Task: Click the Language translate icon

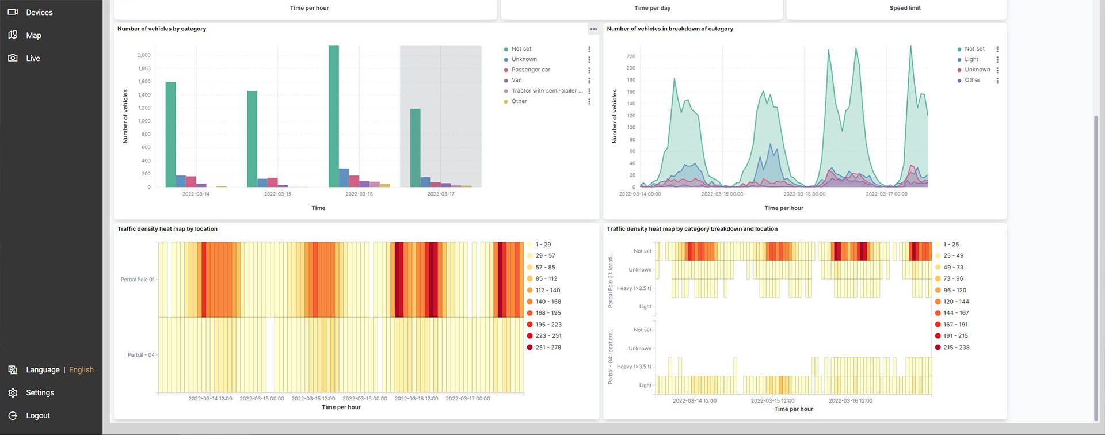Action: click(x=13, y=369)
